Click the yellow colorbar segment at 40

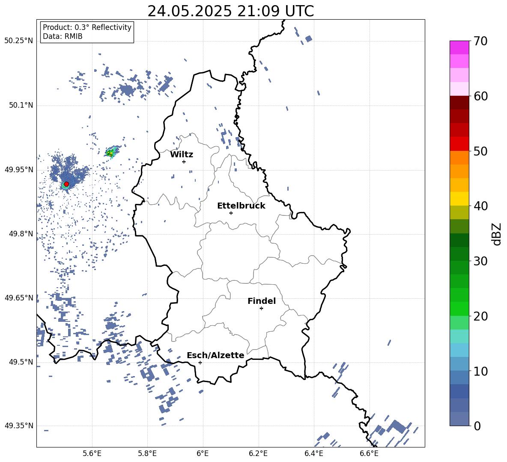pyautogui.click(x=459, y=199)
